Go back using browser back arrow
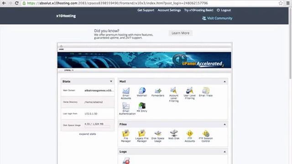Image resolution: width=292 pixels, height=164 pixels. 4,3
